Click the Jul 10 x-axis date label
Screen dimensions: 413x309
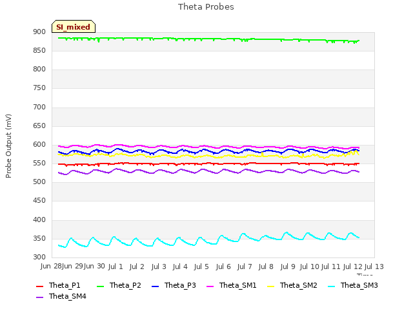coord(310,267)
